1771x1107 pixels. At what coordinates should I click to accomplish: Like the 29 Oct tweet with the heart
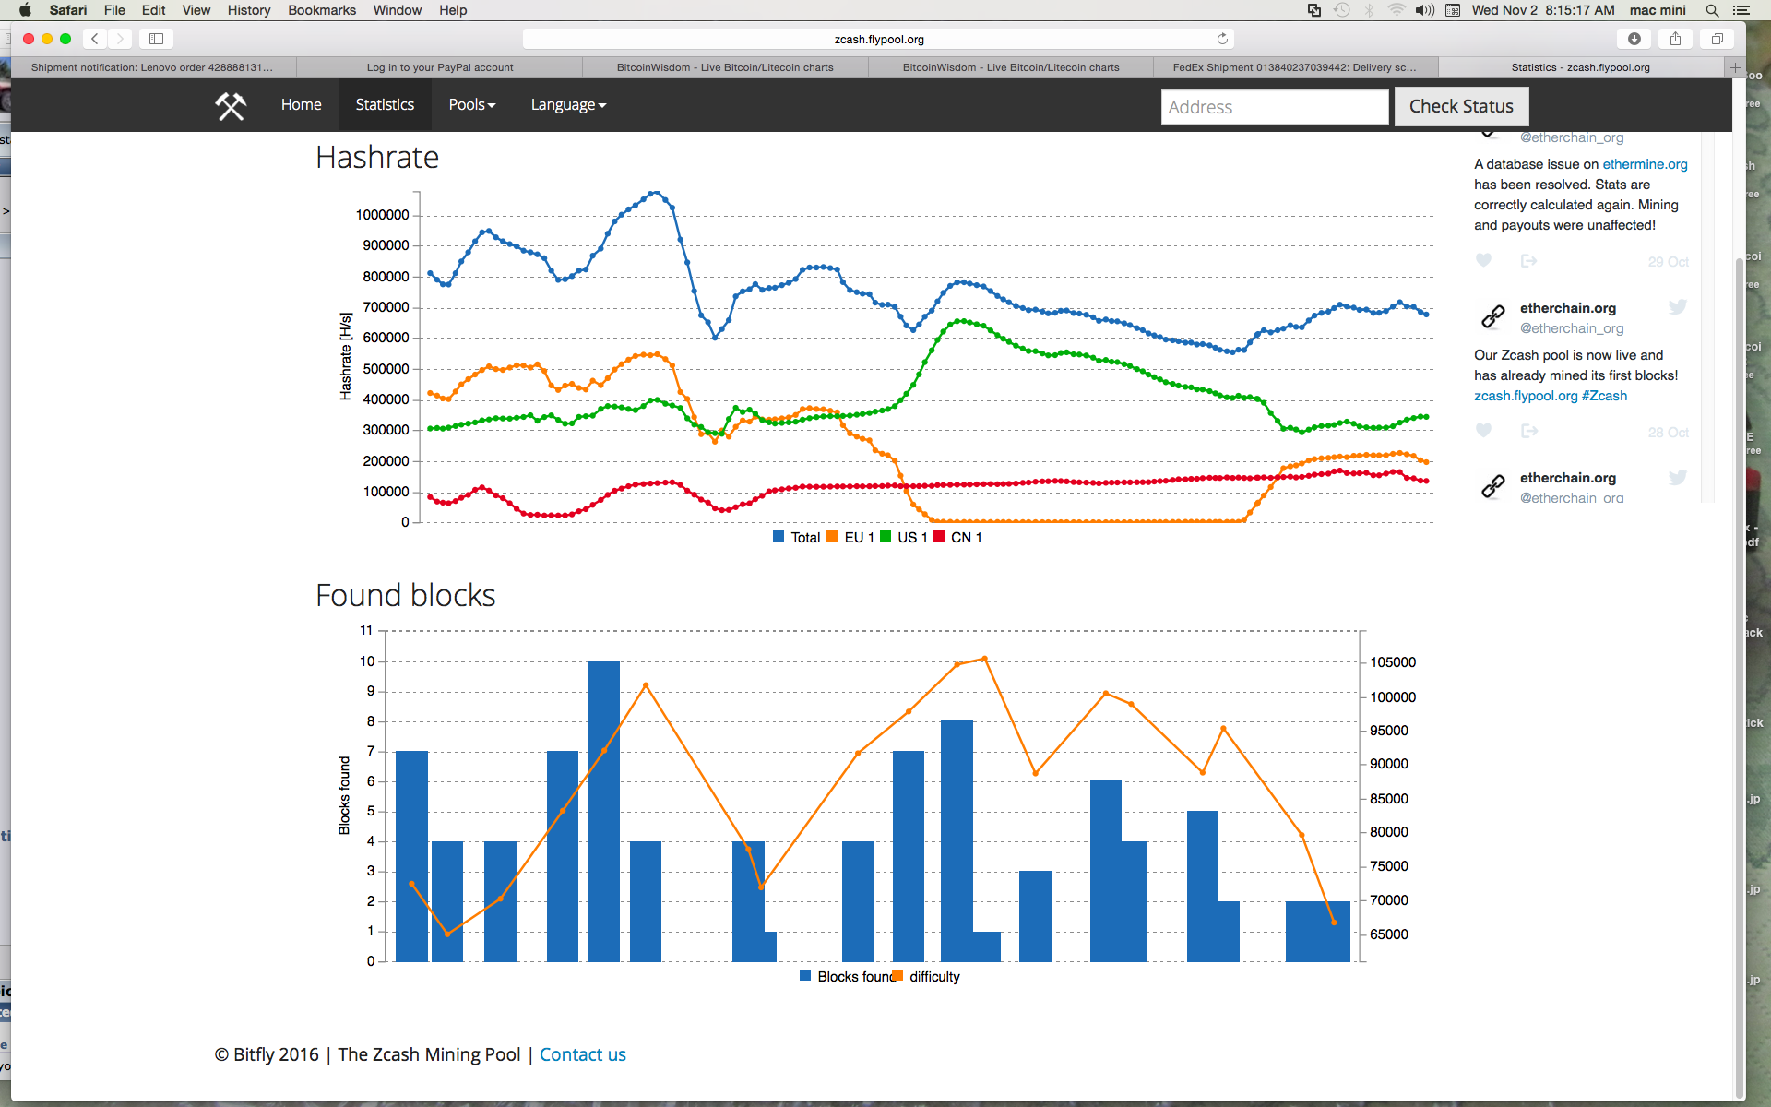coord(1483,261)
